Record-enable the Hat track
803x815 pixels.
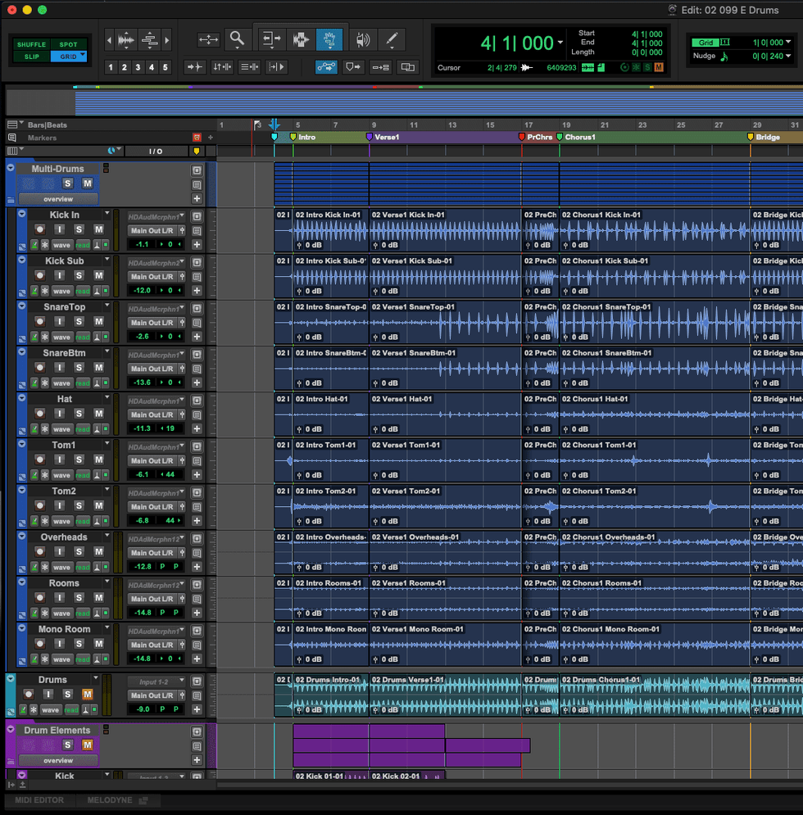[39, 414]
